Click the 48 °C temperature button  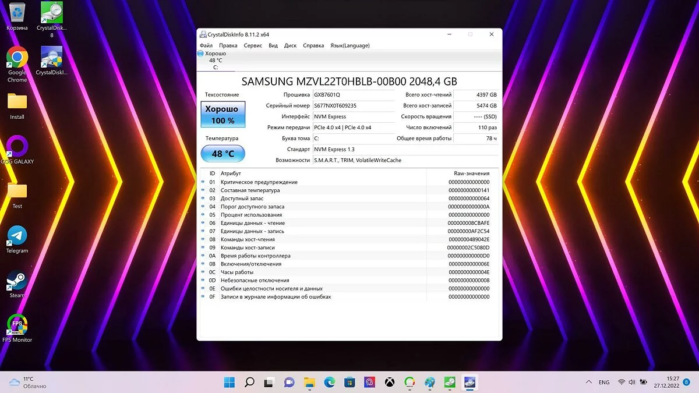coord(223,154)
